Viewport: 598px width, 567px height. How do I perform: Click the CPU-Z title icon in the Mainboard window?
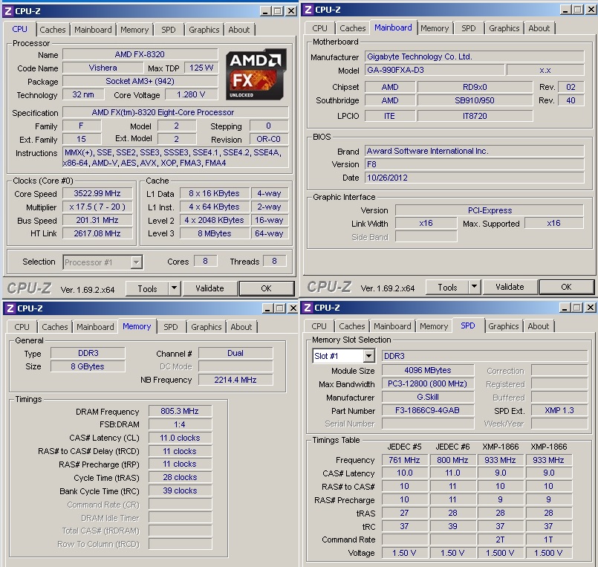click(308, 10)
